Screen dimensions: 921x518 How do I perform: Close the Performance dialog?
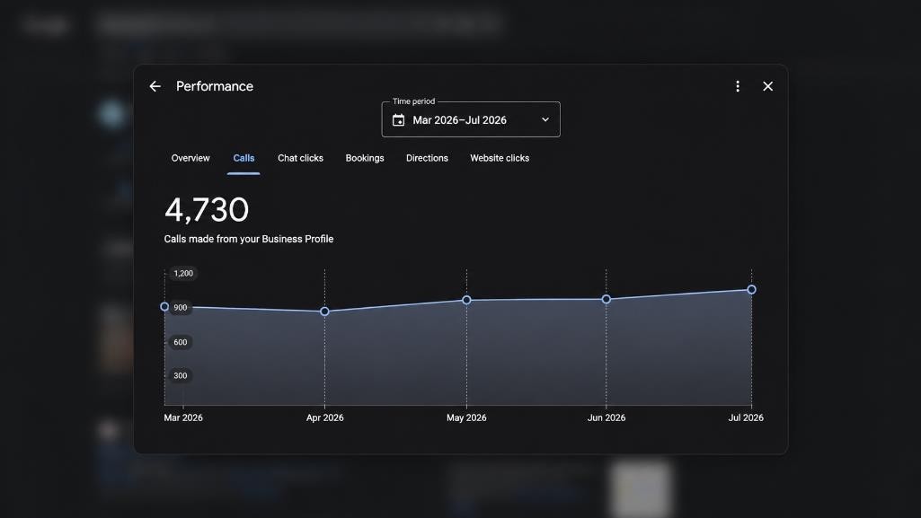pyautogui.click(x=767, y=86)
